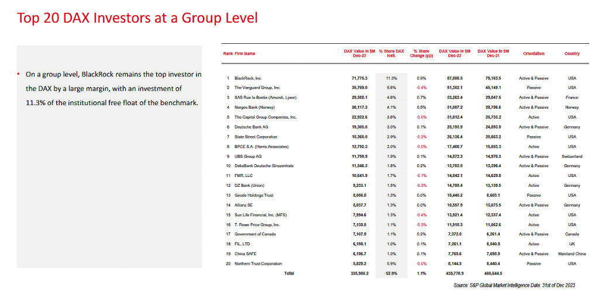The image size is (599, 292).
Task: Select the Allianz SE firm name
Action: pyautogui.click(x=245, y=206)
